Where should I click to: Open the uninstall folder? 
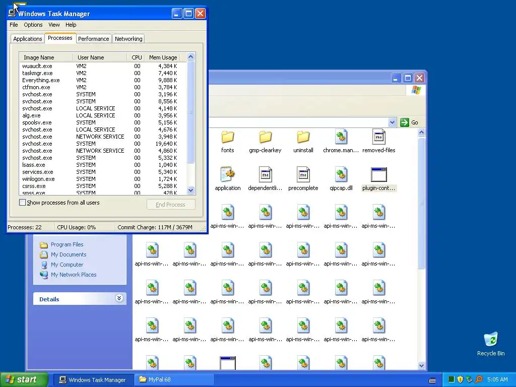coord(303,137)
